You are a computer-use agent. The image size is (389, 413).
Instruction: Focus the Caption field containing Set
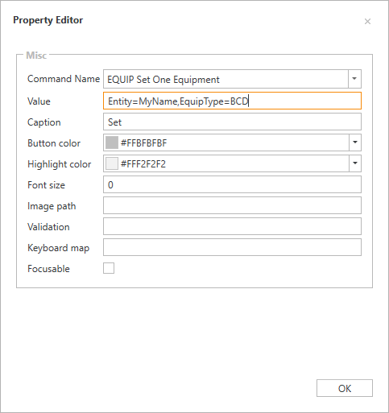232,122
